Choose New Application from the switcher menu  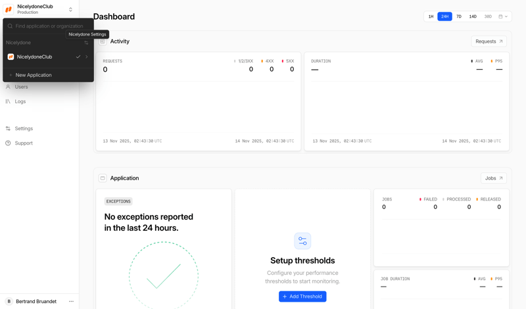pyautogui.click(x=34, y=75)
